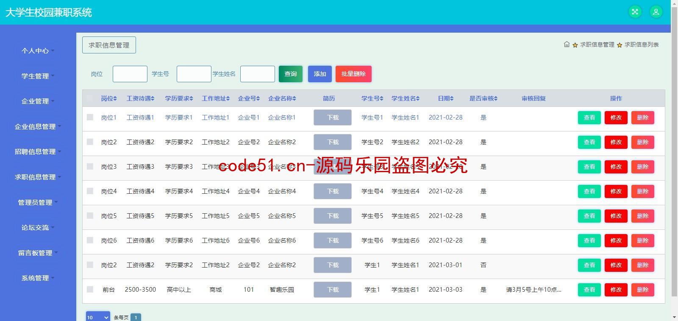
Task: Expand 企业信息管理 sidebar menu
Action: point(38,126)
